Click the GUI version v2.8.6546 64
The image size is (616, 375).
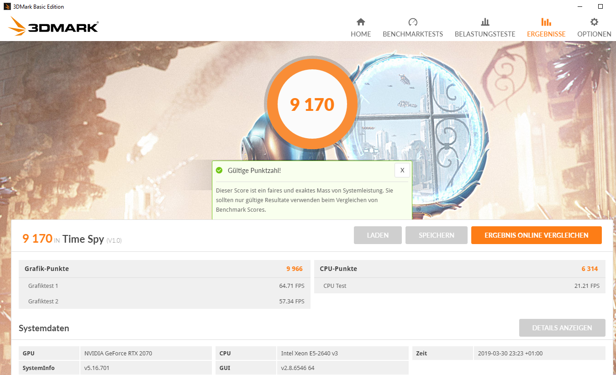[x=298, y=368]
